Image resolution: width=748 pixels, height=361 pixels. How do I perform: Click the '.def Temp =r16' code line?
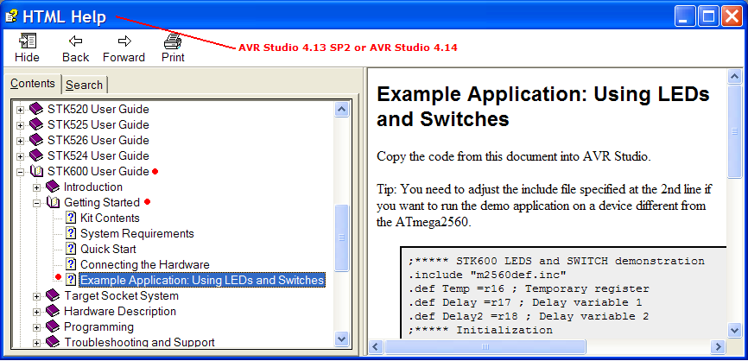[529, 289]
